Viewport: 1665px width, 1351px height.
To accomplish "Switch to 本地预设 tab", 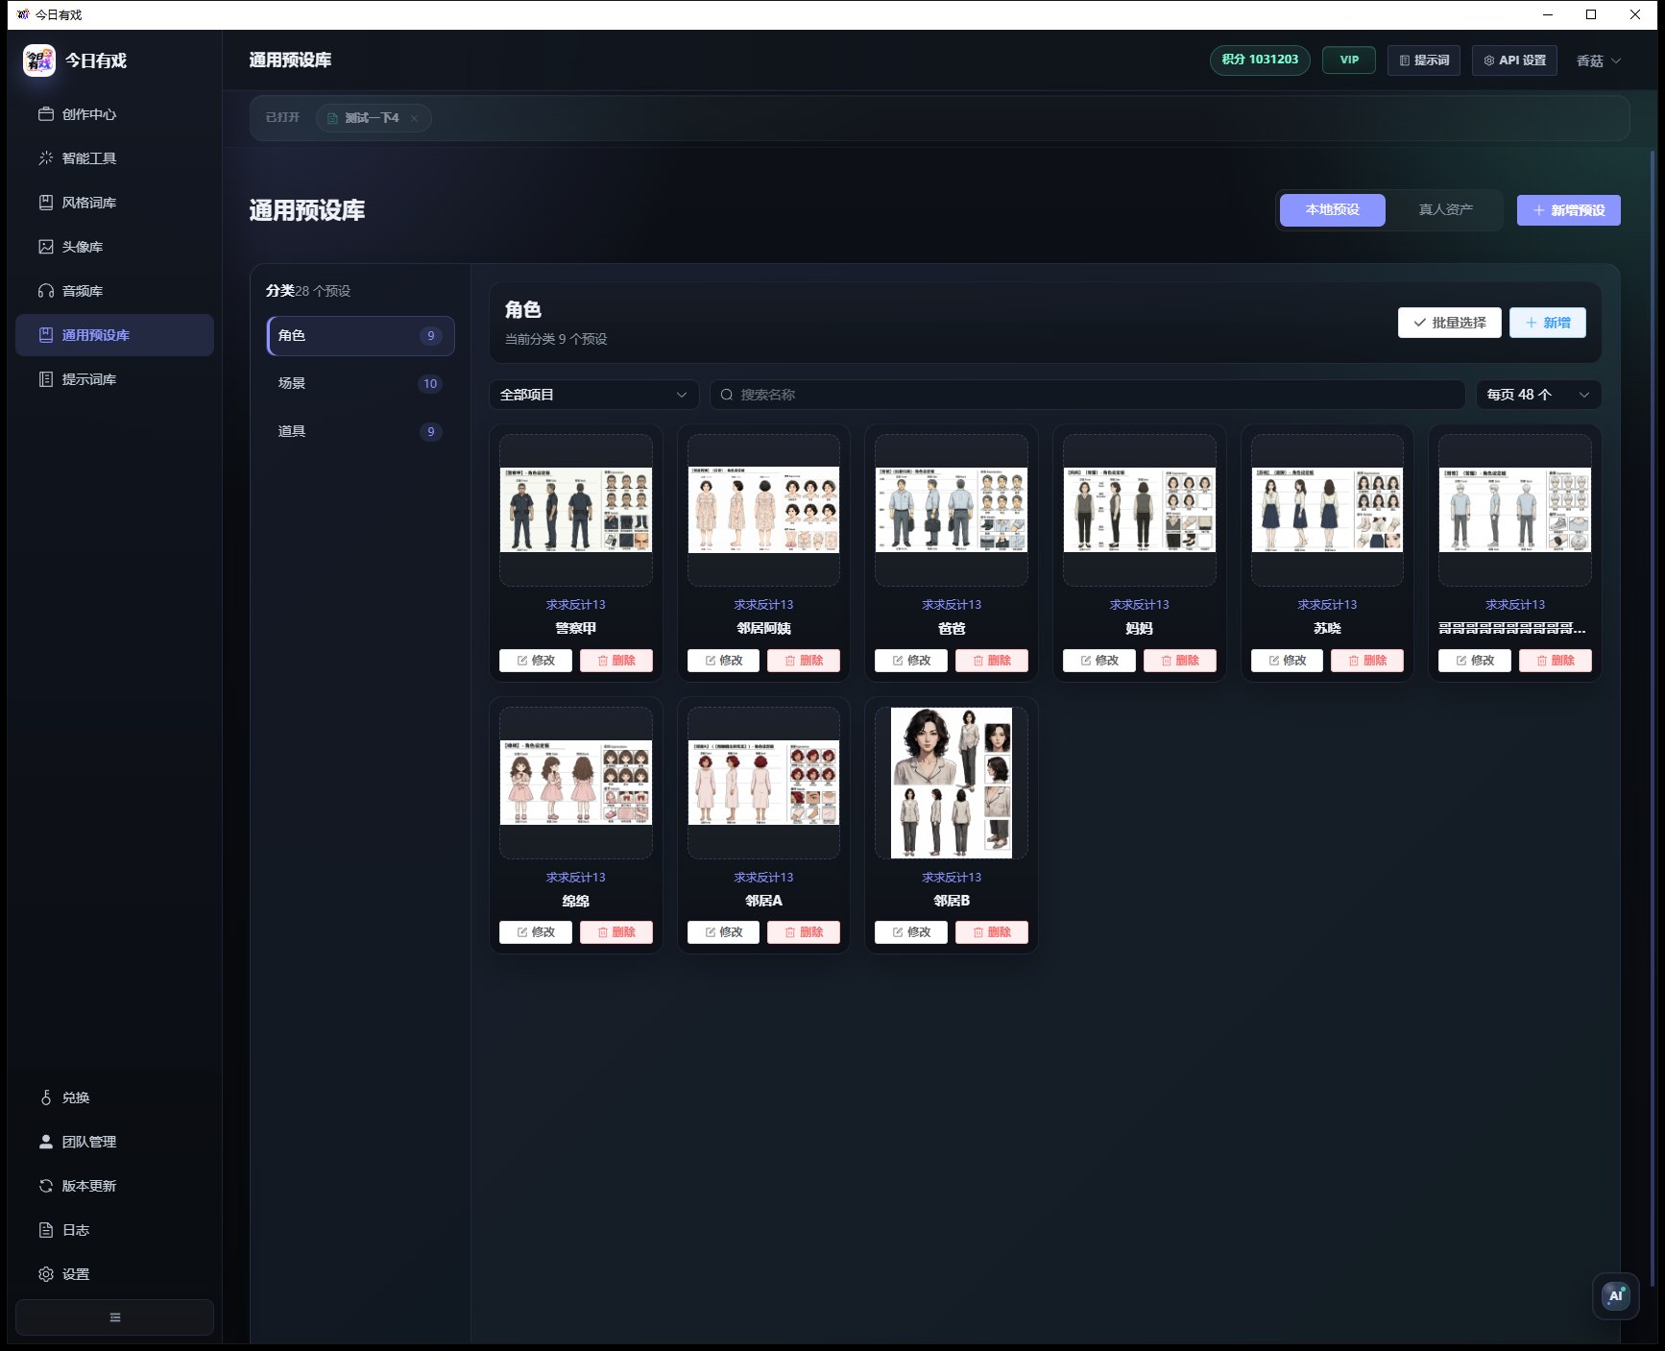I will pyautogui.click(x=1332, y=210).
